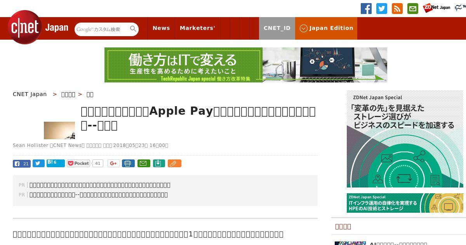The height and width of the screenshot is (245, 466).
Task: Click the Apple Pay article headline
Action: coord(198,118)
